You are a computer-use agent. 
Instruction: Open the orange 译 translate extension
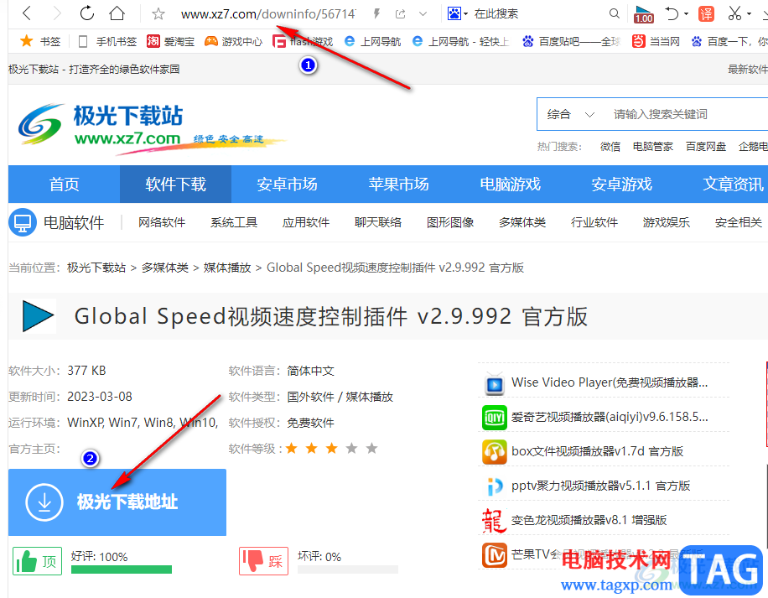click(x=706, y=13)
